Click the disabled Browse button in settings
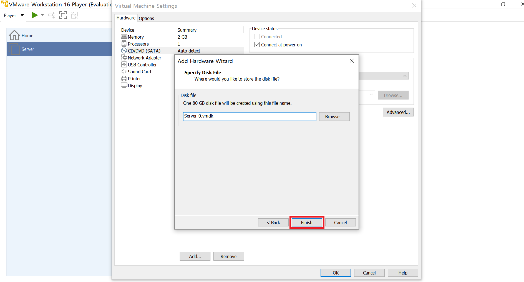The height and width of the screenshot is (282, 524). click(393, 95)
